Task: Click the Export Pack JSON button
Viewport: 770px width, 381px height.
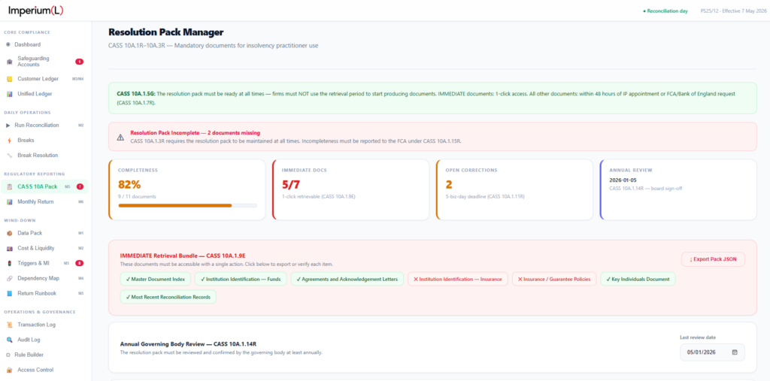Action: (713, 259)
